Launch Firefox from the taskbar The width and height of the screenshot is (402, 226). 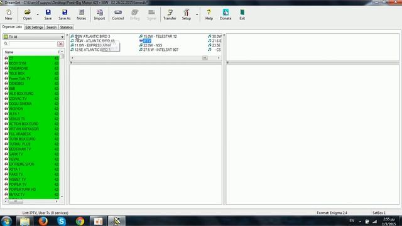click(x=43, y=221)
